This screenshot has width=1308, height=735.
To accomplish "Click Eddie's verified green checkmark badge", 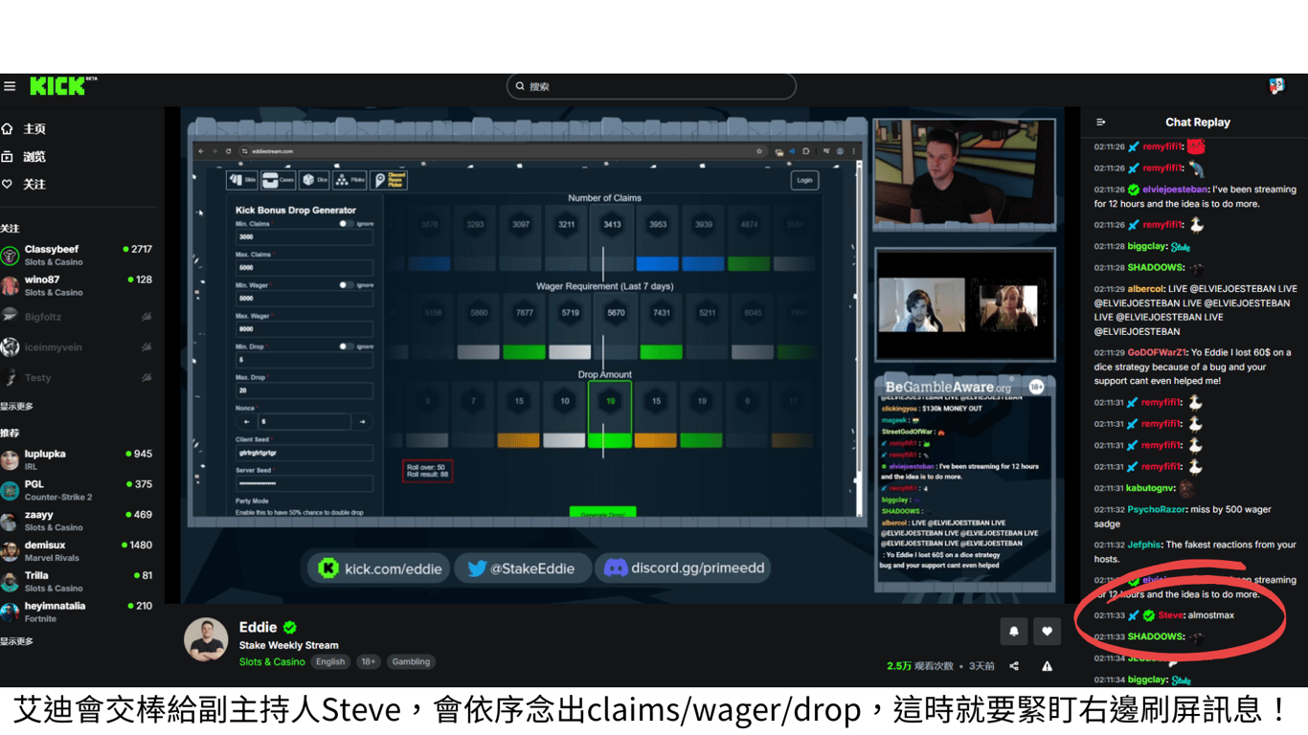I will click(x=289, y=628).
